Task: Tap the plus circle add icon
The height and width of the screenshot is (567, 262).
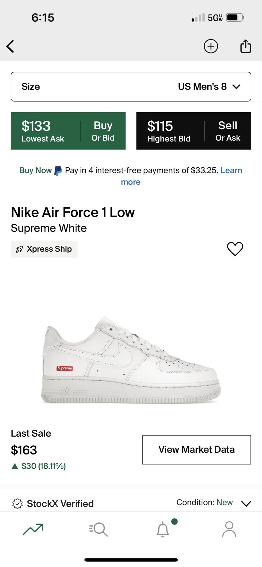Action: click(x=211, y=46)
